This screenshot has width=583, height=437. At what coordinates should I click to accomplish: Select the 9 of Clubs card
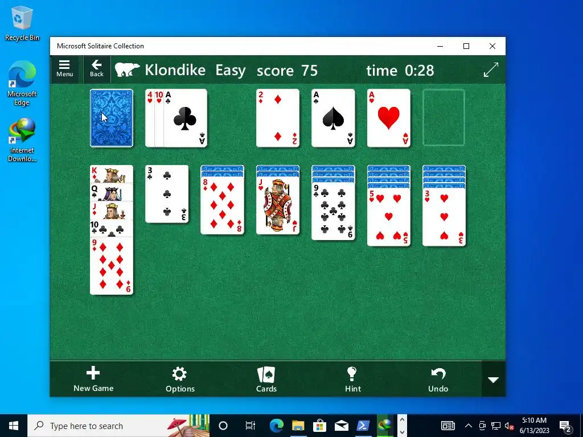pos(333,212)
